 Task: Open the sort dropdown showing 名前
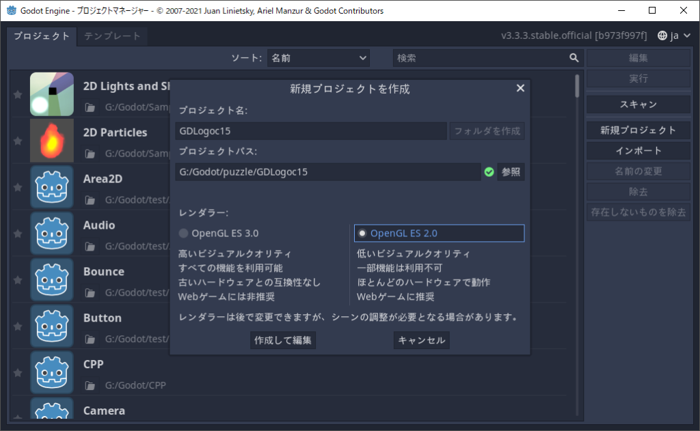318,58
